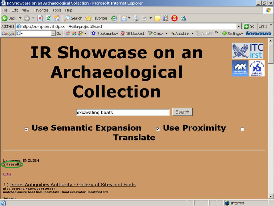Click the yellow note icon in toolbar
274x206 pixels.
click(x=157, y=18)
